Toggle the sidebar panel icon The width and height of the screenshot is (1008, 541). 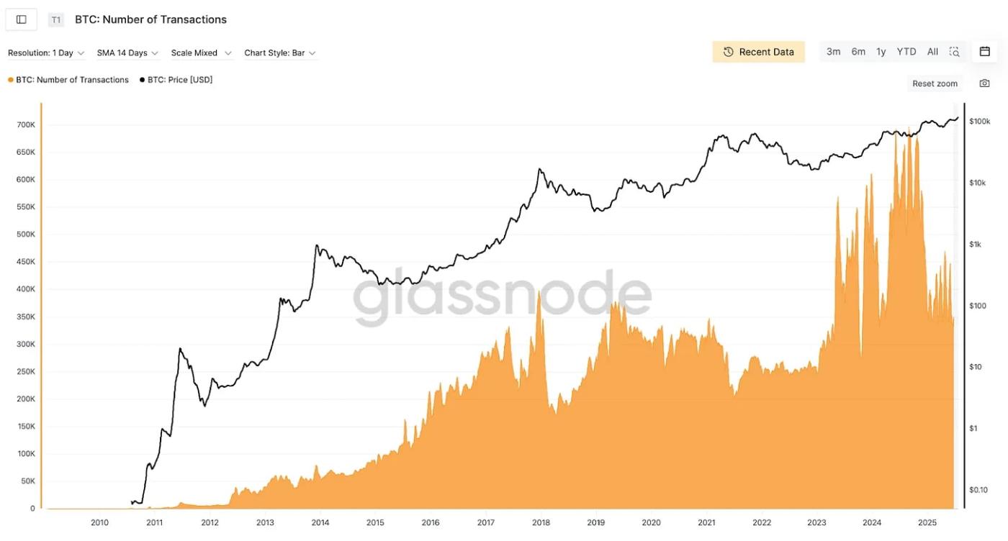(x=22, y=19)
